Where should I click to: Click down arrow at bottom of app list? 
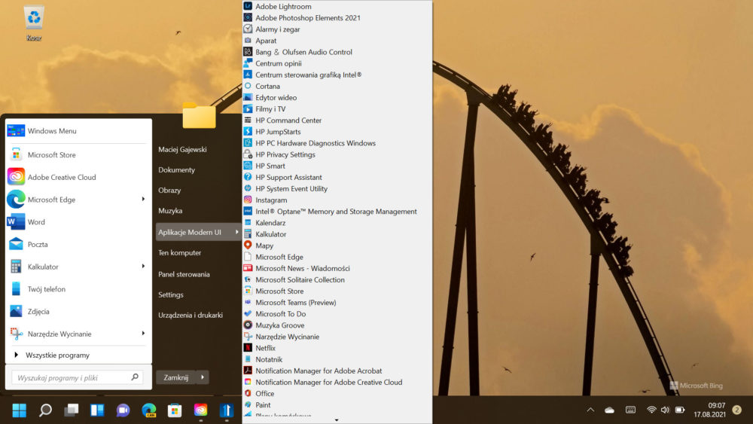coord(337,420)
